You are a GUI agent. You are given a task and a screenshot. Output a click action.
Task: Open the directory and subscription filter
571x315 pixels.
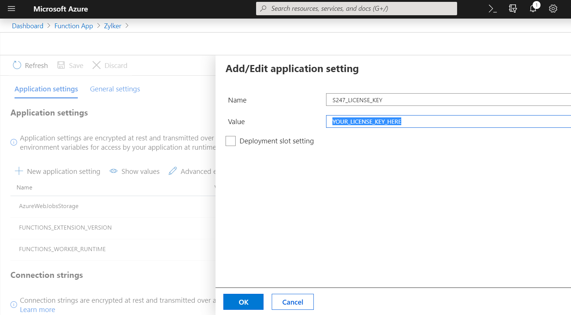pyautogui.click(x=513, y=9)
